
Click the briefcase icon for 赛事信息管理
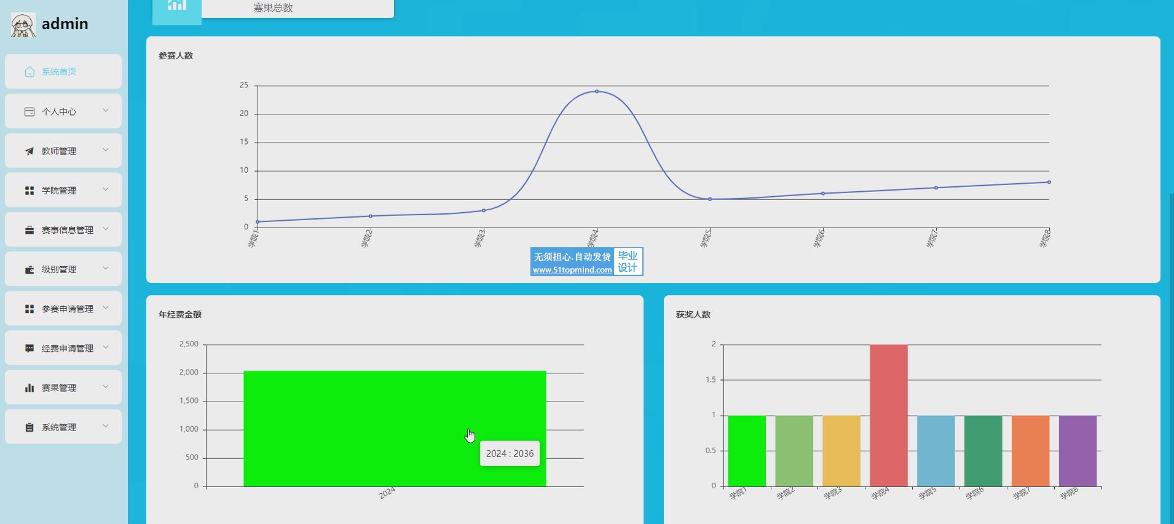[x=30, y=230]
